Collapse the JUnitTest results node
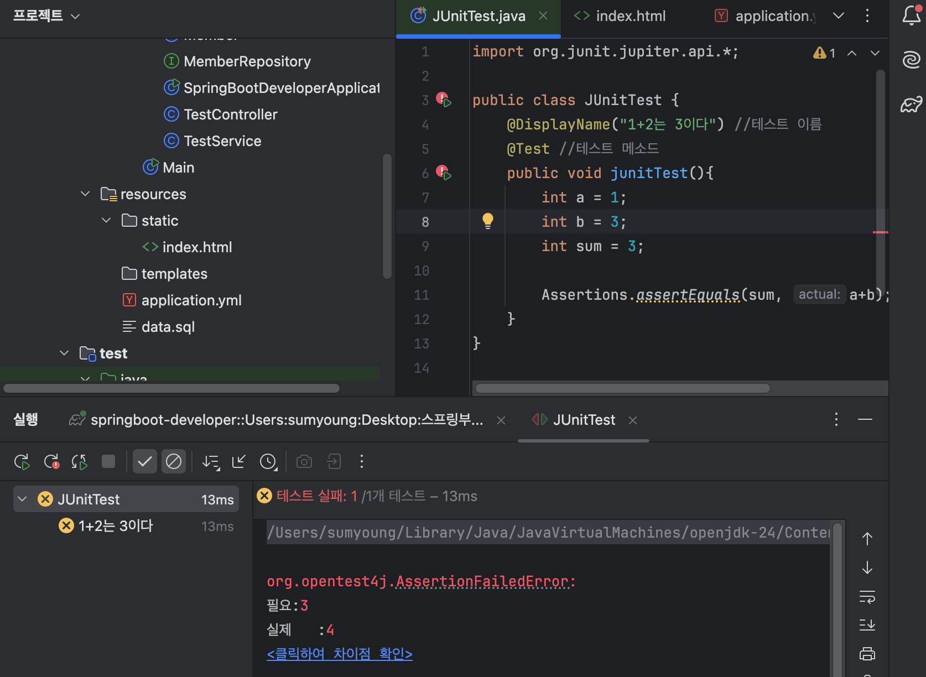 tap(22, 499)
